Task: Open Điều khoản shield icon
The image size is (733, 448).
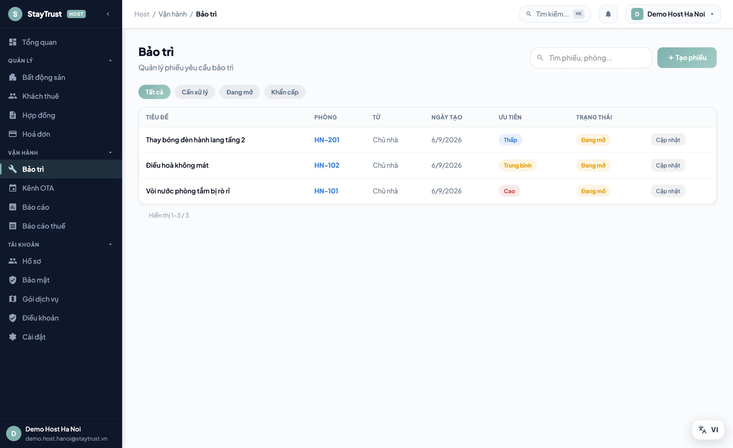Action: coord(12,318)
